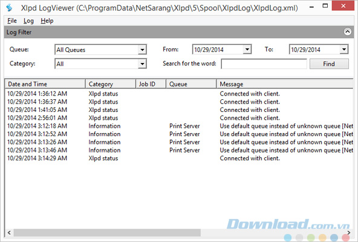Close the Xlpd LogViewer window

[x=343, y=6]
